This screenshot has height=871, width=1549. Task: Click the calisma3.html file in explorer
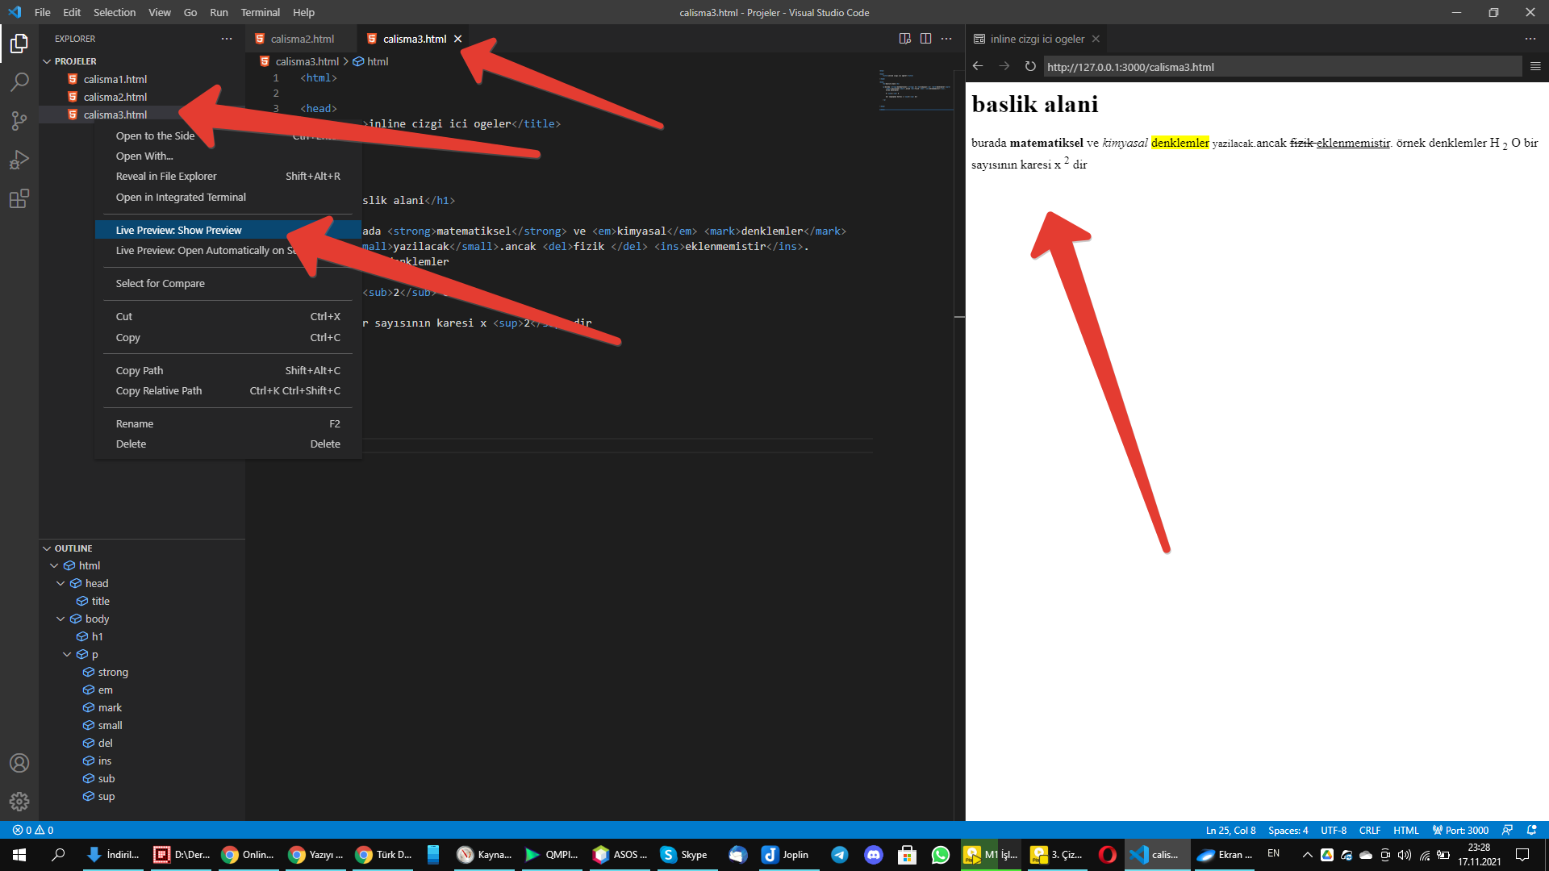(114, 114)
